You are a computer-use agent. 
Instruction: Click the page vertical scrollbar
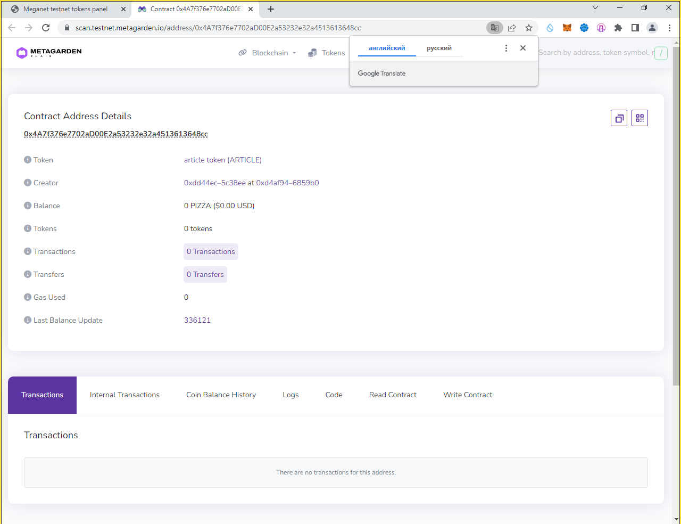pos(676,216)
